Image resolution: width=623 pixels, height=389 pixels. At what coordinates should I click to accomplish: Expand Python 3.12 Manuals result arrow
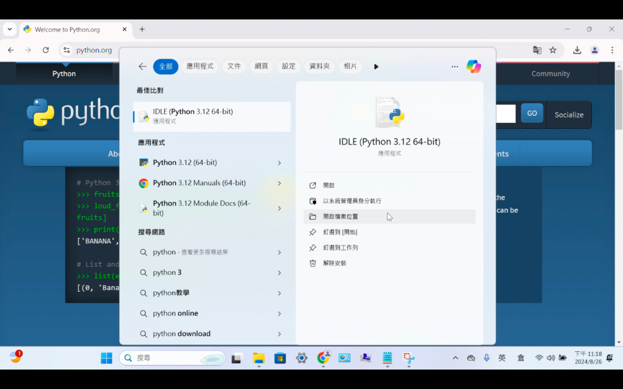pos(279,184)
